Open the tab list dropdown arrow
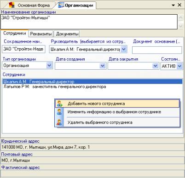 [173, 6]
